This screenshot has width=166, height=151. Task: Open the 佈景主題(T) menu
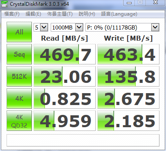point(60,14)
